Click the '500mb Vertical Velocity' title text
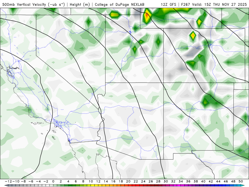249x187 pixels. [24, 4]
